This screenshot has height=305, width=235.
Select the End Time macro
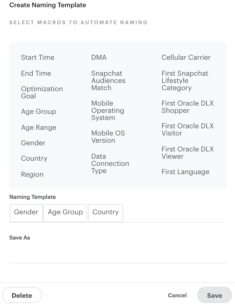coord(36,73)
